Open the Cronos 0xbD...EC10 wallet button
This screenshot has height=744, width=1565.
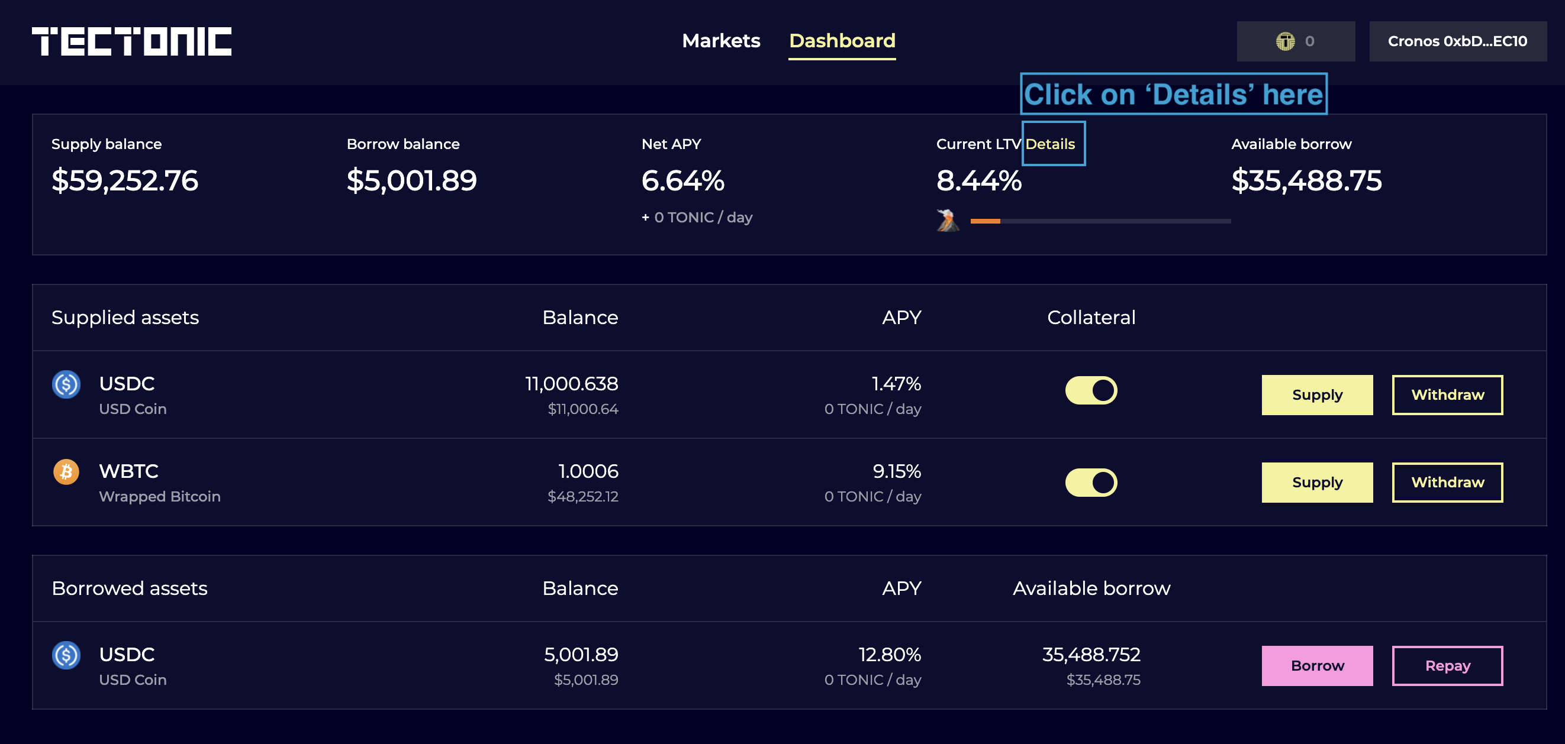(x=1457, y=41)
